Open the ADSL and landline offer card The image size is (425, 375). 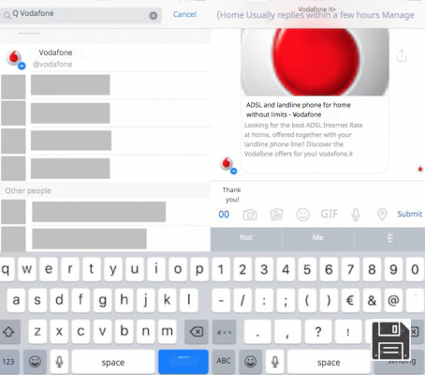point(315,100)
